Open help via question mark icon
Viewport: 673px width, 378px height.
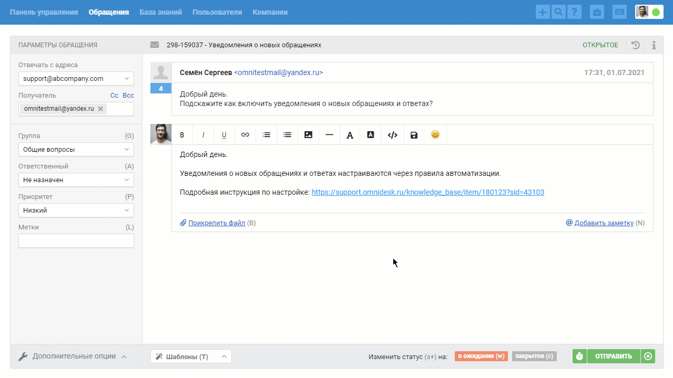click(574, 12)
